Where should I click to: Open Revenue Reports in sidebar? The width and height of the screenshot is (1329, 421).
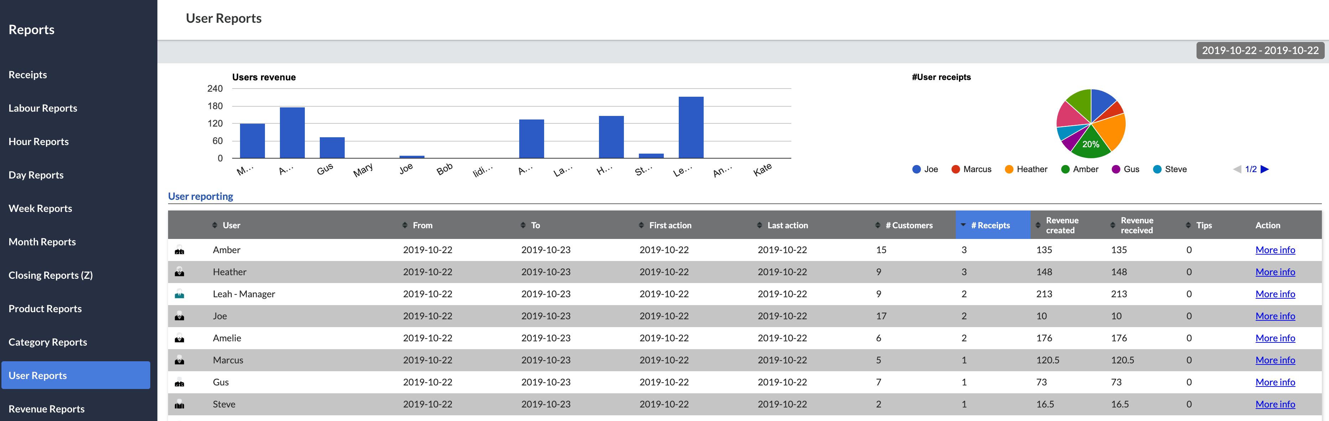click(x=46, y=409)
